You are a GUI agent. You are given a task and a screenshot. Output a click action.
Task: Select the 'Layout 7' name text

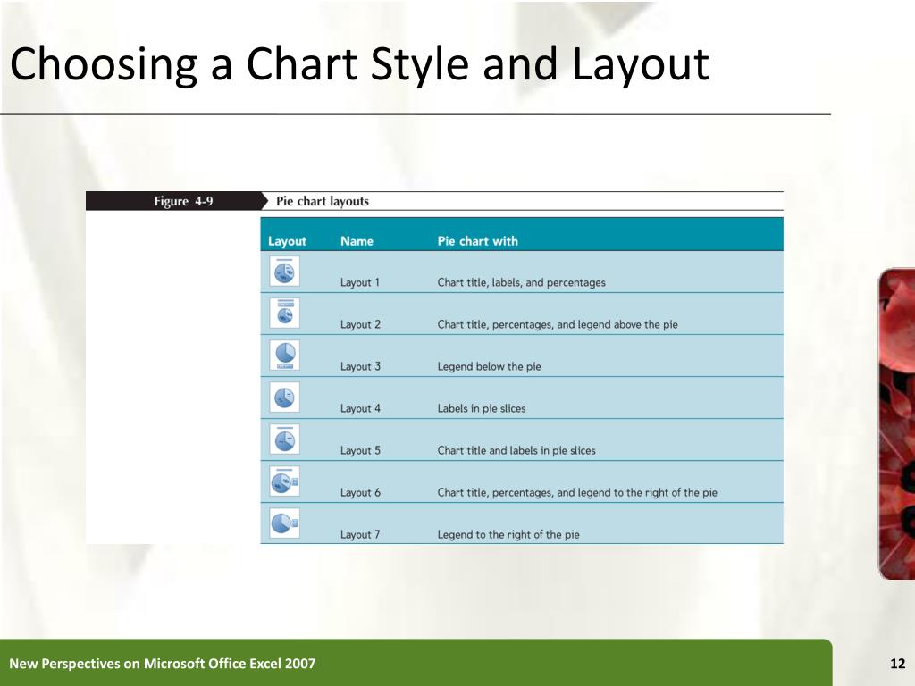click(360, 534)
